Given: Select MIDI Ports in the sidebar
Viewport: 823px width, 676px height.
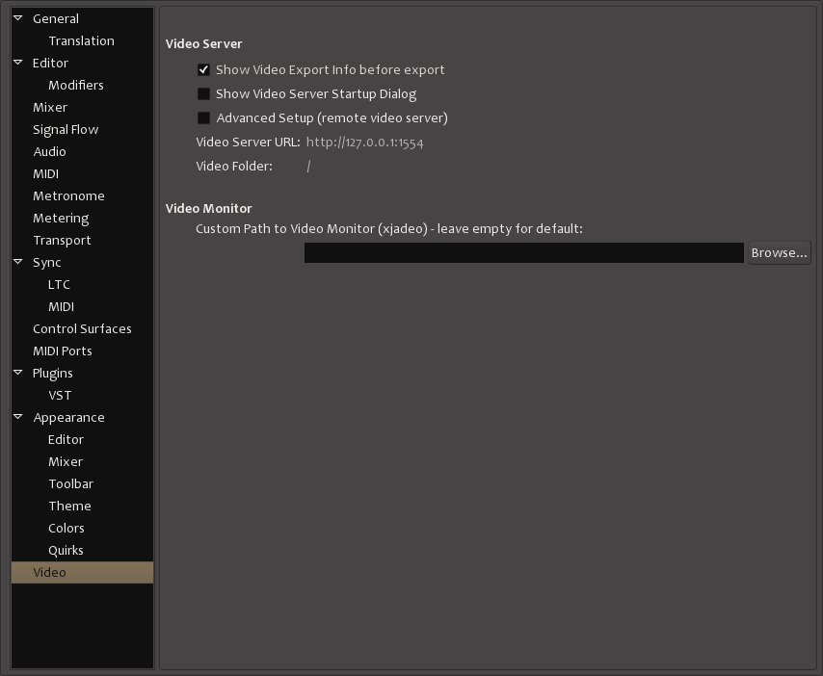Looking at the screenshot, I should click(x=63, y=351).
